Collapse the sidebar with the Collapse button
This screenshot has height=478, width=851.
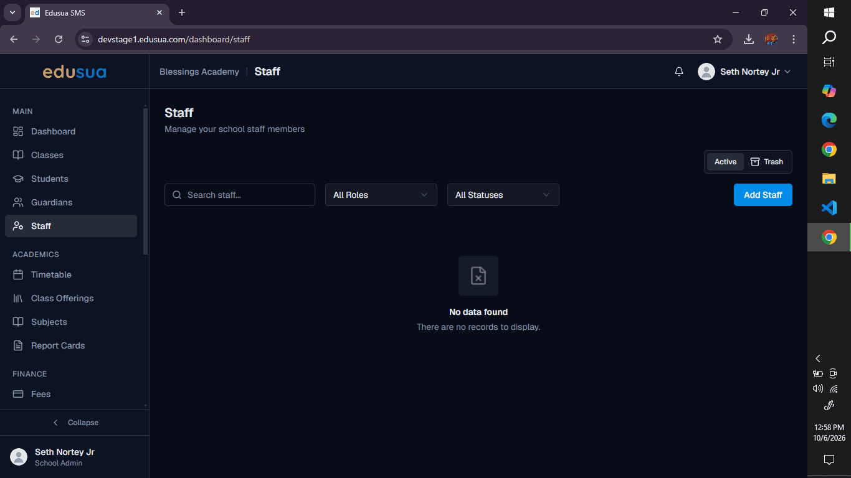tap(75, 423)
